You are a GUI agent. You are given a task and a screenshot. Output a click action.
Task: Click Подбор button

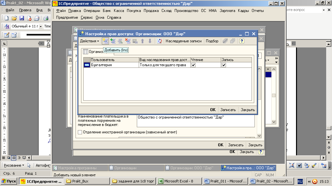coord(212,41)
